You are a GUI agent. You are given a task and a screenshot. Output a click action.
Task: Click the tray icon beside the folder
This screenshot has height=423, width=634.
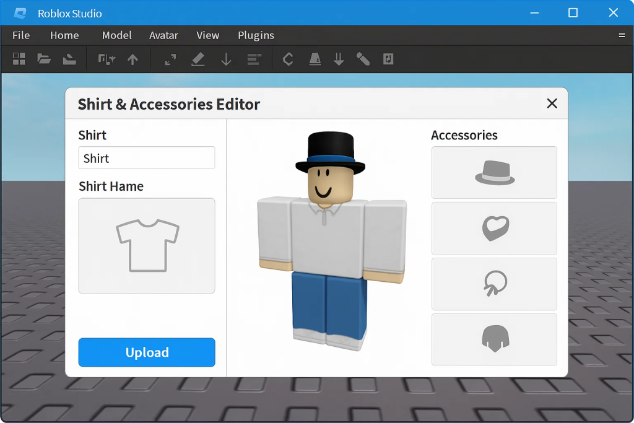[x=69, y=59]
